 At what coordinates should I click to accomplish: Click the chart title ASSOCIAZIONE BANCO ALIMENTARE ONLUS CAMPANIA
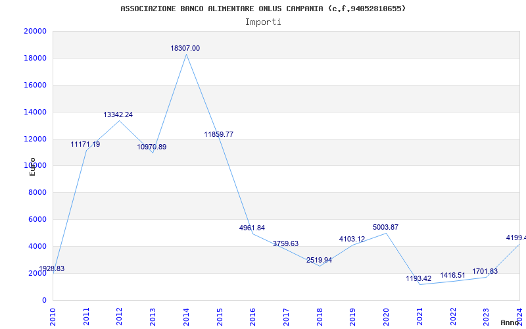[x=263, y=9]
